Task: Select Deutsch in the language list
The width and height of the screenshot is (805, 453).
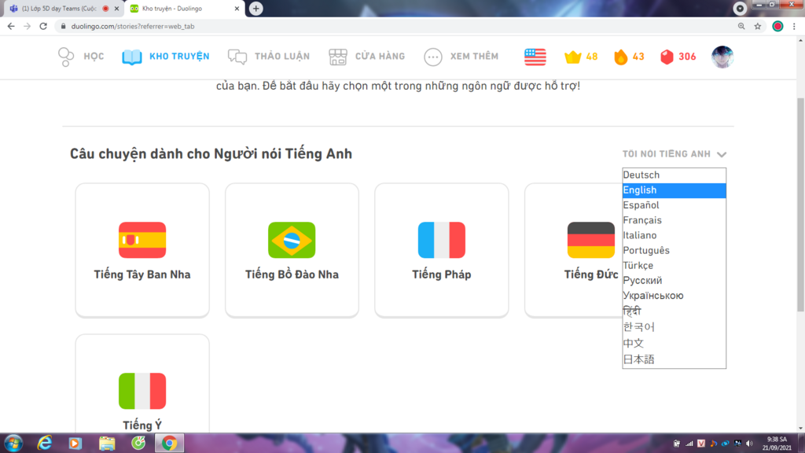Action: (x=674, y=175)
